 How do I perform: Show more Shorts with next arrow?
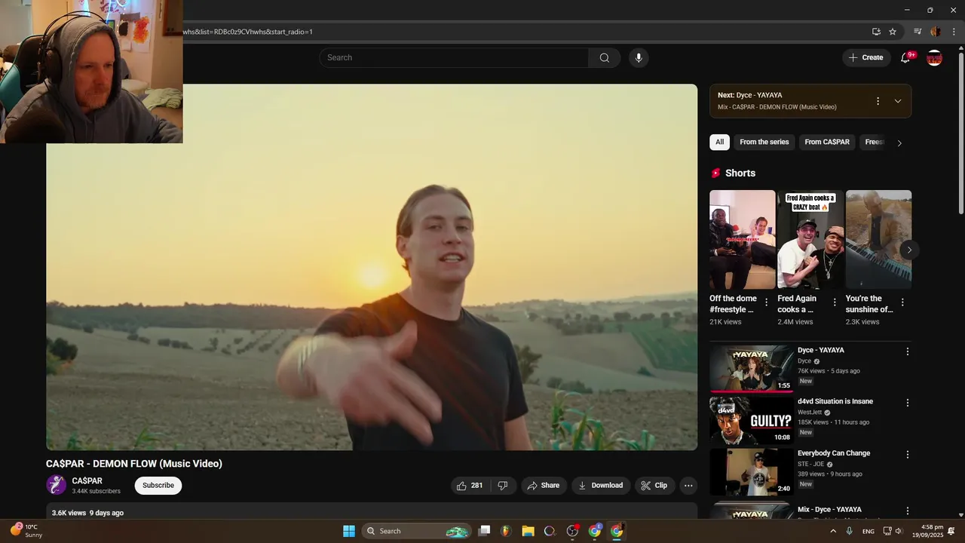(909, 250)
